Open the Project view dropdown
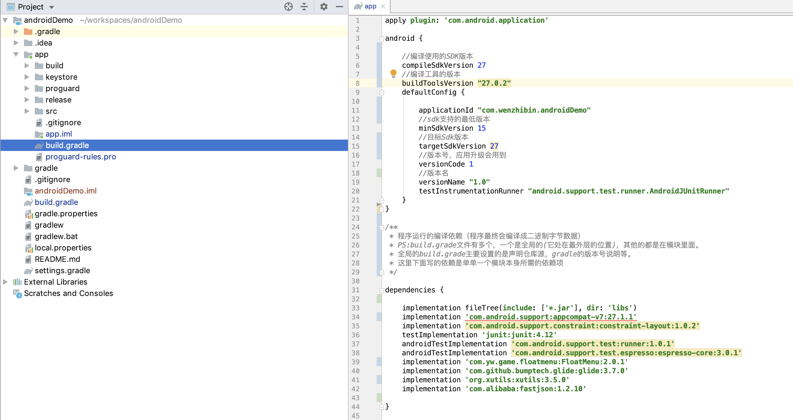Image resolution: width=793 pixels, height=420 pixels. click(51, 7)
